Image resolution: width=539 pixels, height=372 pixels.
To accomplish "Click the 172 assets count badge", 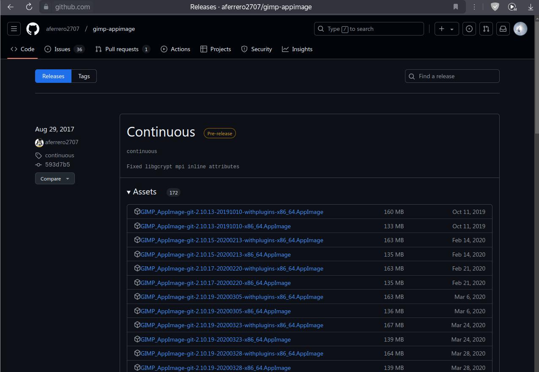I will click(x=173, y=192).
